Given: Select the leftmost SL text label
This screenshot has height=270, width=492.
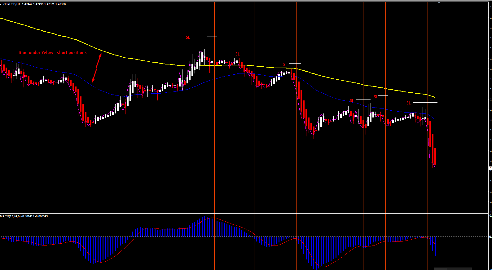Looking at the screenshot, I should [188, 38].
